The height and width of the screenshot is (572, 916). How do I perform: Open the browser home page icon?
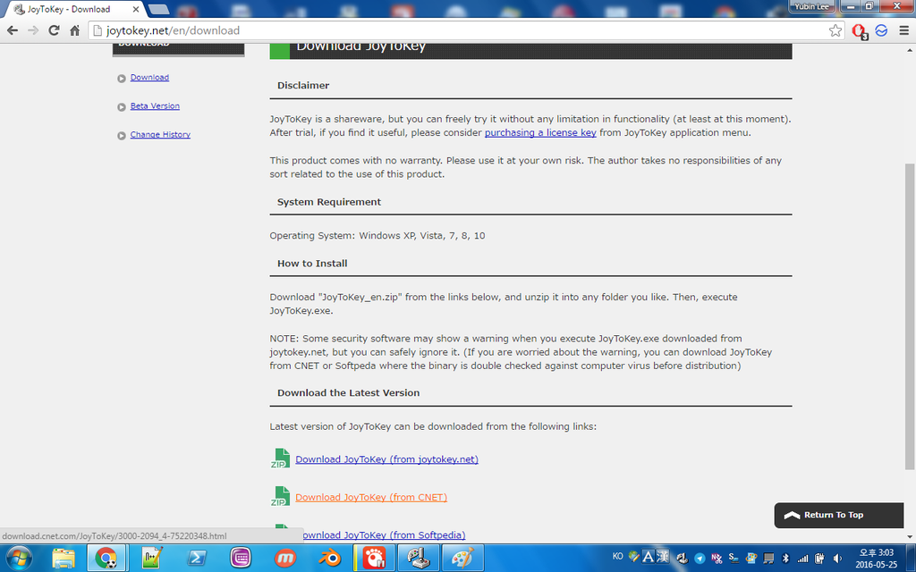click(x=74, y=30)
